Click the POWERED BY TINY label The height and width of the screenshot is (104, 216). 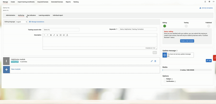[150, 48]
